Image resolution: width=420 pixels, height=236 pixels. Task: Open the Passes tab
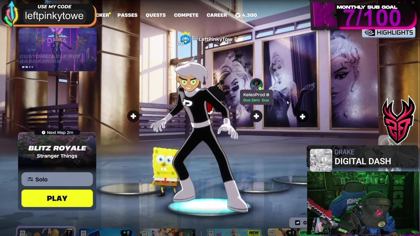tap(127, 15)
